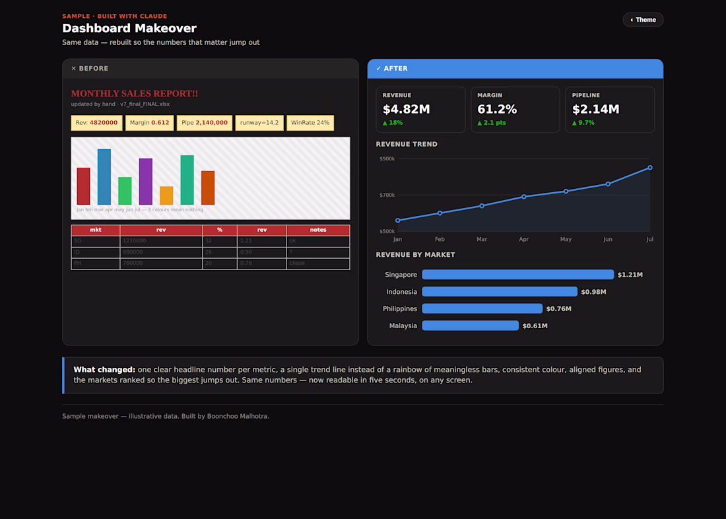
Task: Click the Jun data point on trend line
Action: (x=608, y=184)
